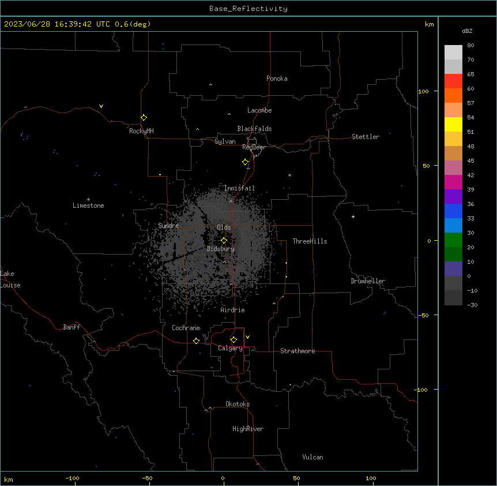Click the Airdrie city label
This screenshot has height=486, width=497.
[233, 310]
